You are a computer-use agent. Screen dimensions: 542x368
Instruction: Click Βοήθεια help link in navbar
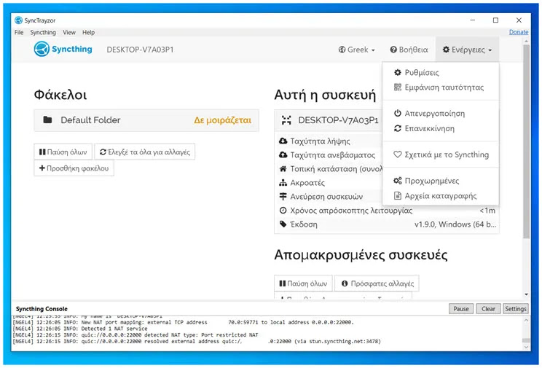coord(409,50)
